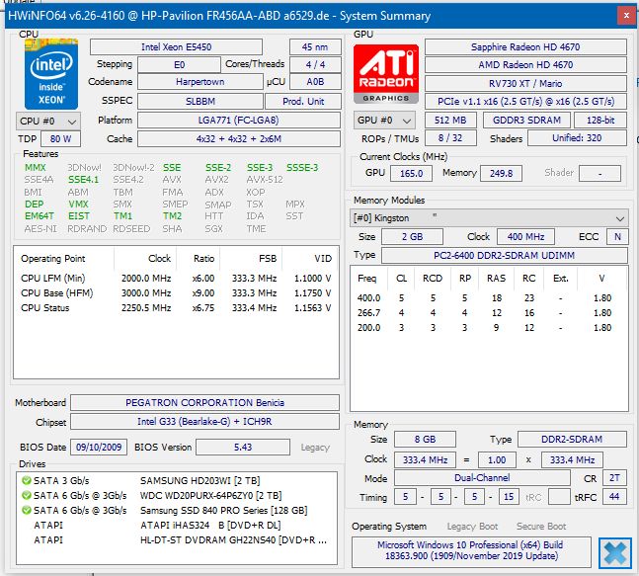Click the Legacy Boot label
Image resolution: width=639 pixels, height=576 pixels.
[472, 527]
